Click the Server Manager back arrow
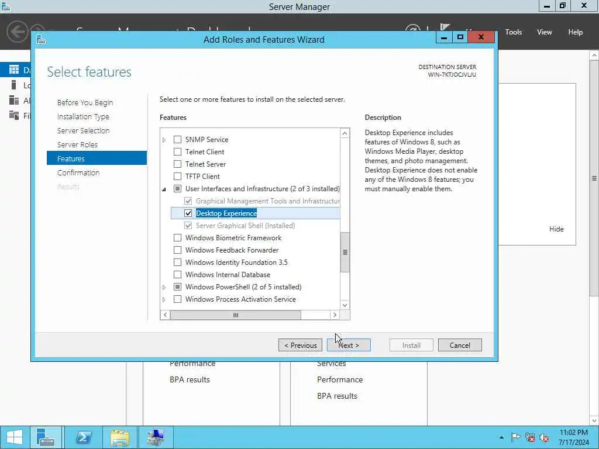Image resolution: width=599 pixels, height=449 pixels. (17, 32)
